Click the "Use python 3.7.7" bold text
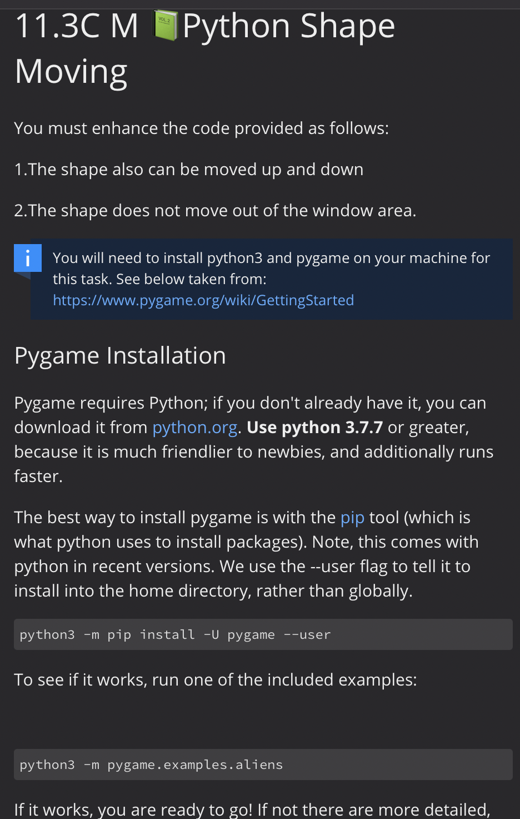Viewport: 520px width, 819px height. pyautogui.click(x=314, y=427)
